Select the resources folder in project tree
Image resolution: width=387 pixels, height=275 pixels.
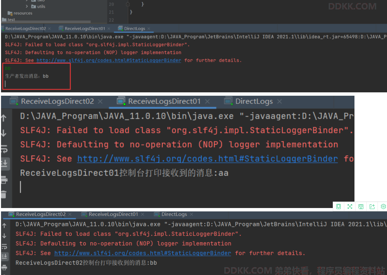point(20,13)
